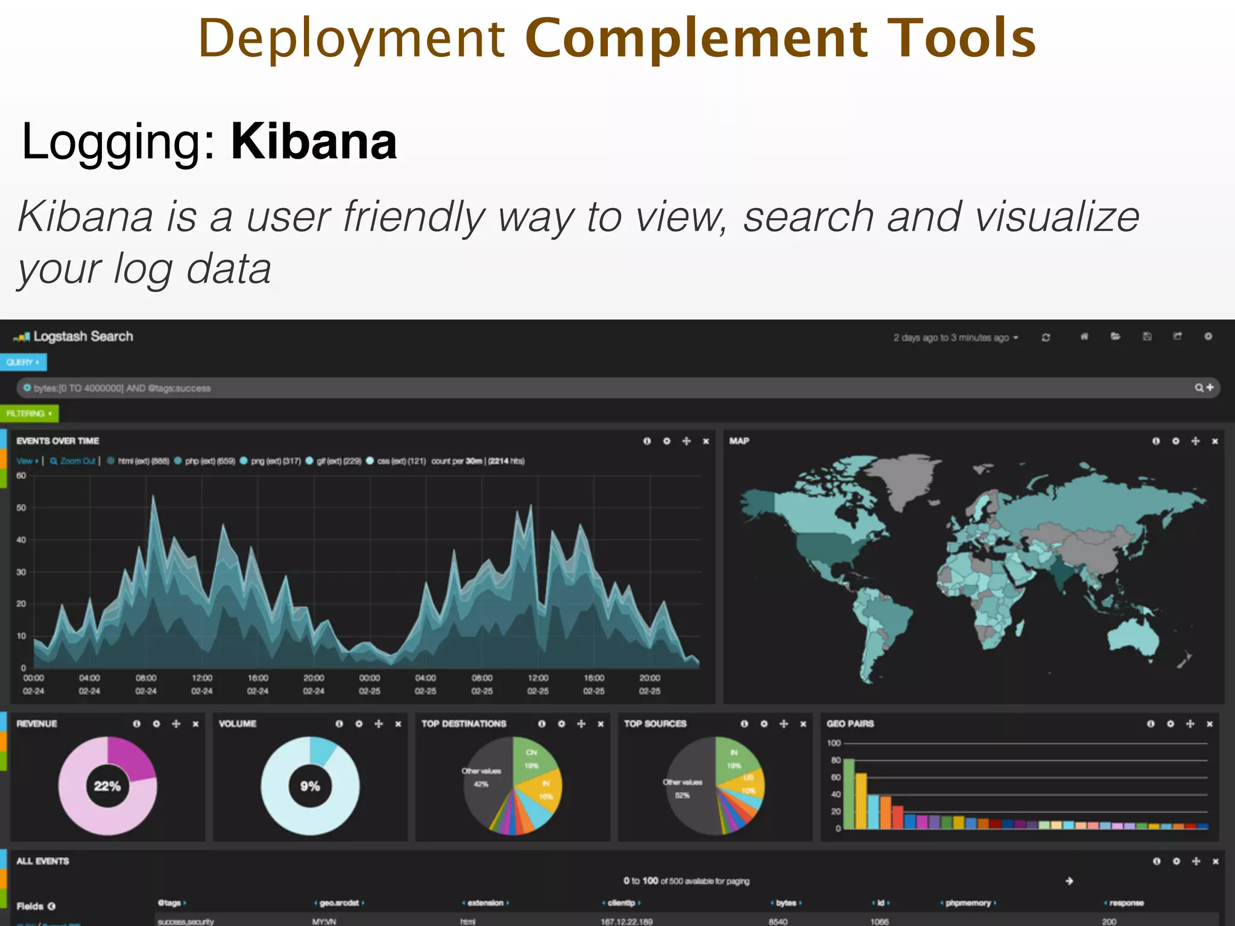
Task: Open the time range picker dropdown
Action: point(956,338)
